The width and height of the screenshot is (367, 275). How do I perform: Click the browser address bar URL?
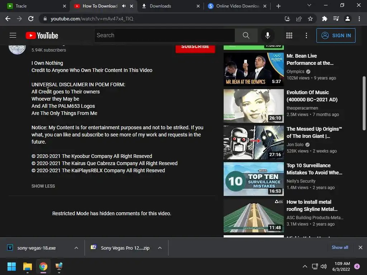coord(92,19)
